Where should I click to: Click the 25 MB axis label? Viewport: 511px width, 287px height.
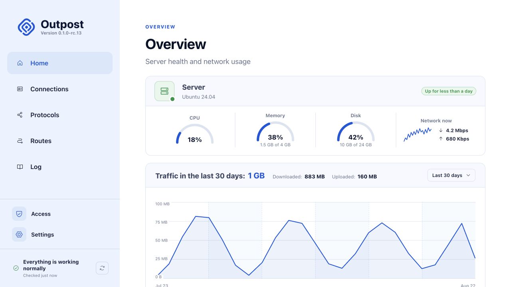pos(161,259)
